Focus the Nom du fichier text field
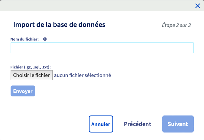Screen dimensions: 204x140 click(102, 48)
